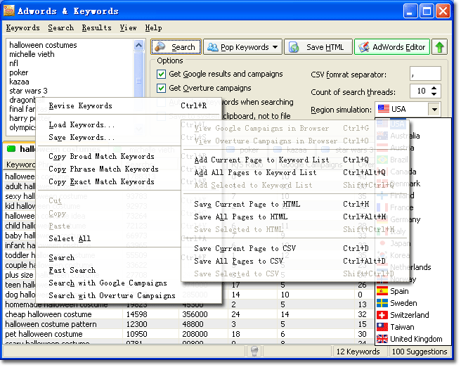Select 'michelle vieth' in keyword list
Viewport: 461px width, 367px height.
pyautogui.click(x=32, y=54)
